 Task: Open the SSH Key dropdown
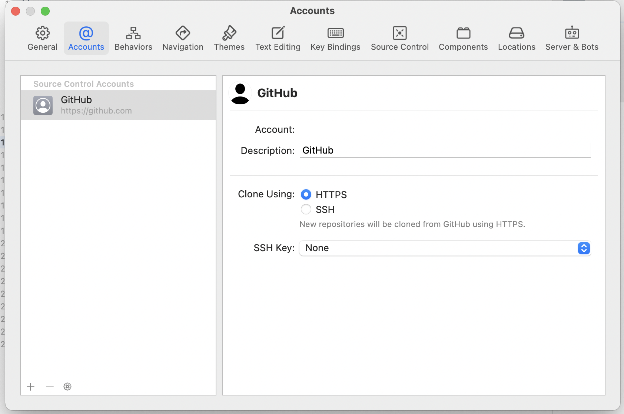[445, 248]
